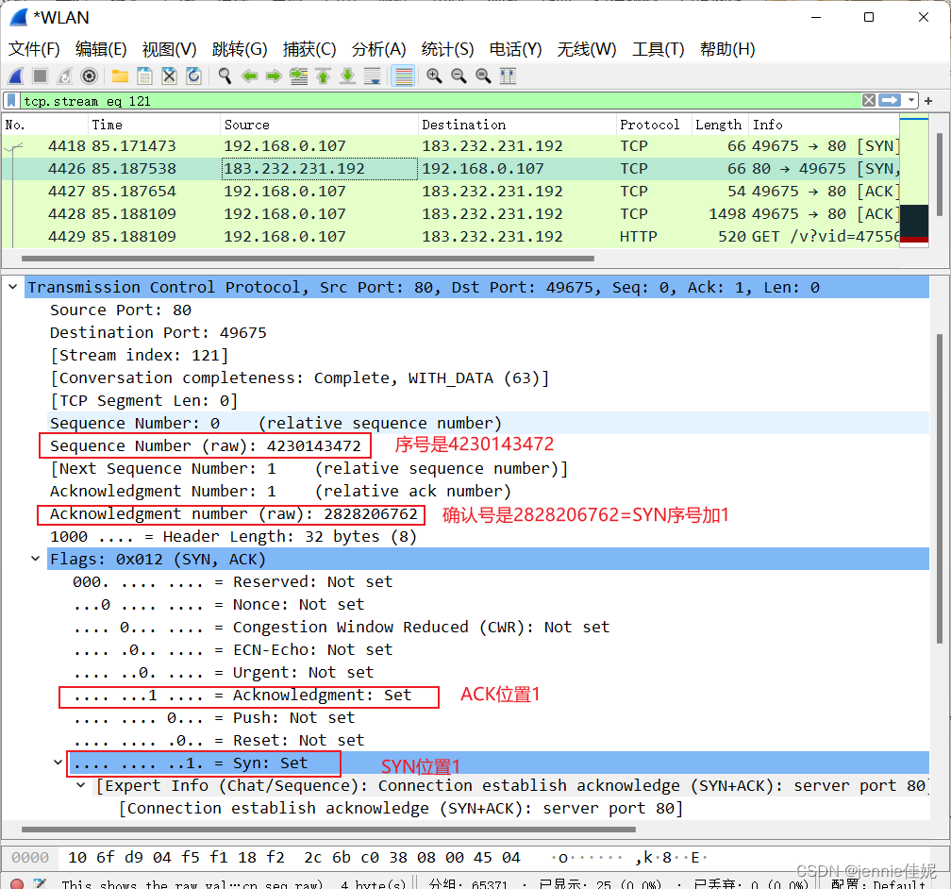
Task: Clear the display filter
Action: point(869,100)
